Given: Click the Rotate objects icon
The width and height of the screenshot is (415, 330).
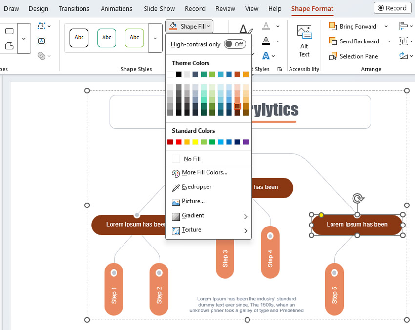Looking at the screenshot, I should coord(403,56).
